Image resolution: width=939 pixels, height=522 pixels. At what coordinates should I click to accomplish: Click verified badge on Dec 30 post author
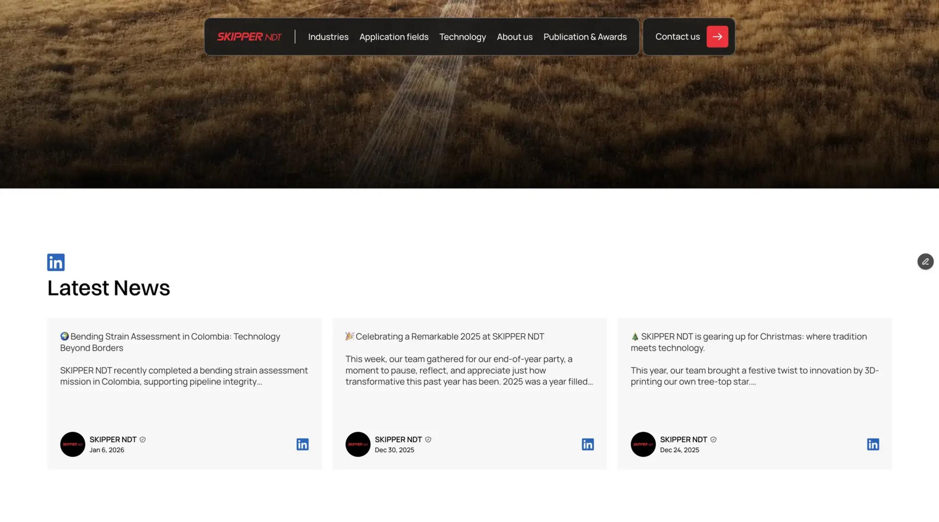(428, 440)
